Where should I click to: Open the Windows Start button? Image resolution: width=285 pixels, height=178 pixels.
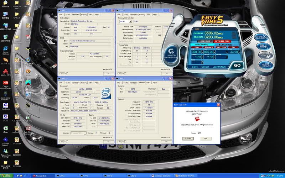6,176
